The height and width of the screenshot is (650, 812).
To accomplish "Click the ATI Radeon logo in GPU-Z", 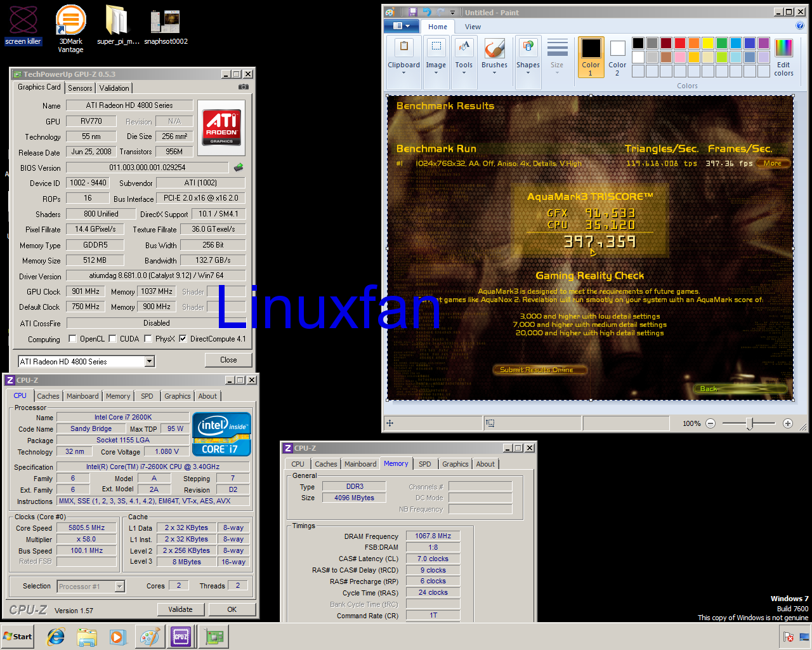I will tap(221, 128).
